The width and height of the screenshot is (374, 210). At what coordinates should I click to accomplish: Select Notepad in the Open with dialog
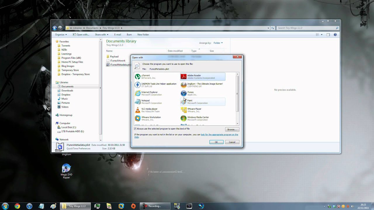click(x=156, y=102)
